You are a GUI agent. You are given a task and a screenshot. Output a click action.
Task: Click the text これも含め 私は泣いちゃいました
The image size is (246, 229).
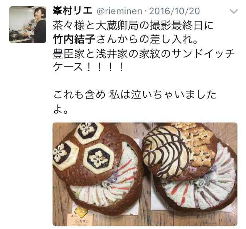(135, 95)
